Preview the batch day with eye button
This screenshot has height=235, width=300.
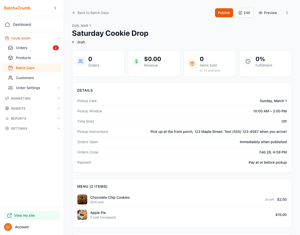[x=268, y=13]
